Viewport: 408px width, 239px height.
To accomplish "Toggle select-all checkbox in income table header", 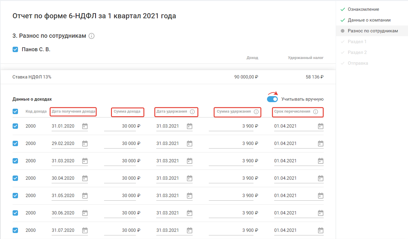I will (15, 111).
